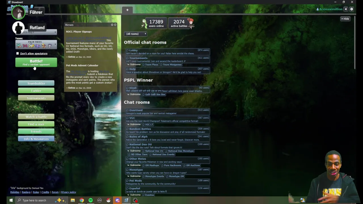Join the Help chat room
The width and height of the screenshot is (363, 204).
tap(168, 71)
